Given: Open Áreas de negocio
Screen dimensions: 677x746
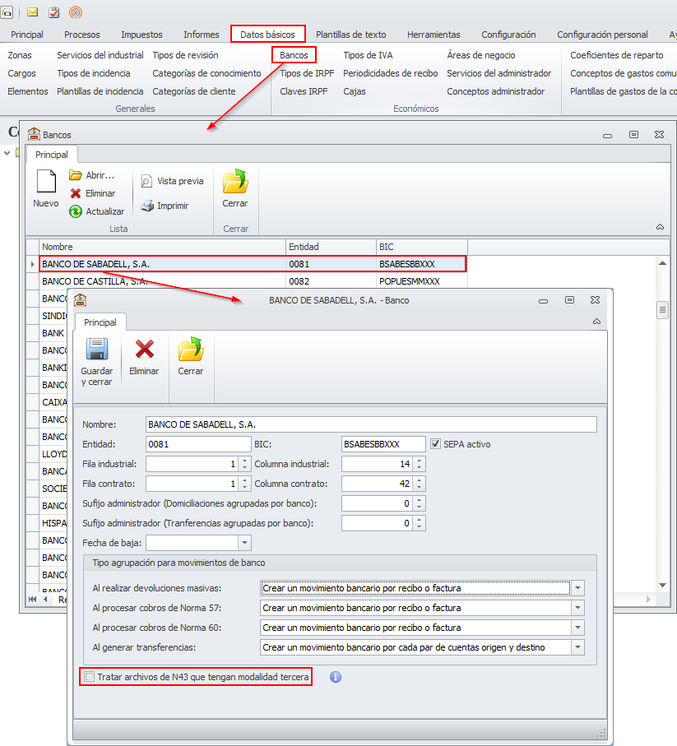Looking at the screenshot, I should pyautogui.click(x=481, y=55).
